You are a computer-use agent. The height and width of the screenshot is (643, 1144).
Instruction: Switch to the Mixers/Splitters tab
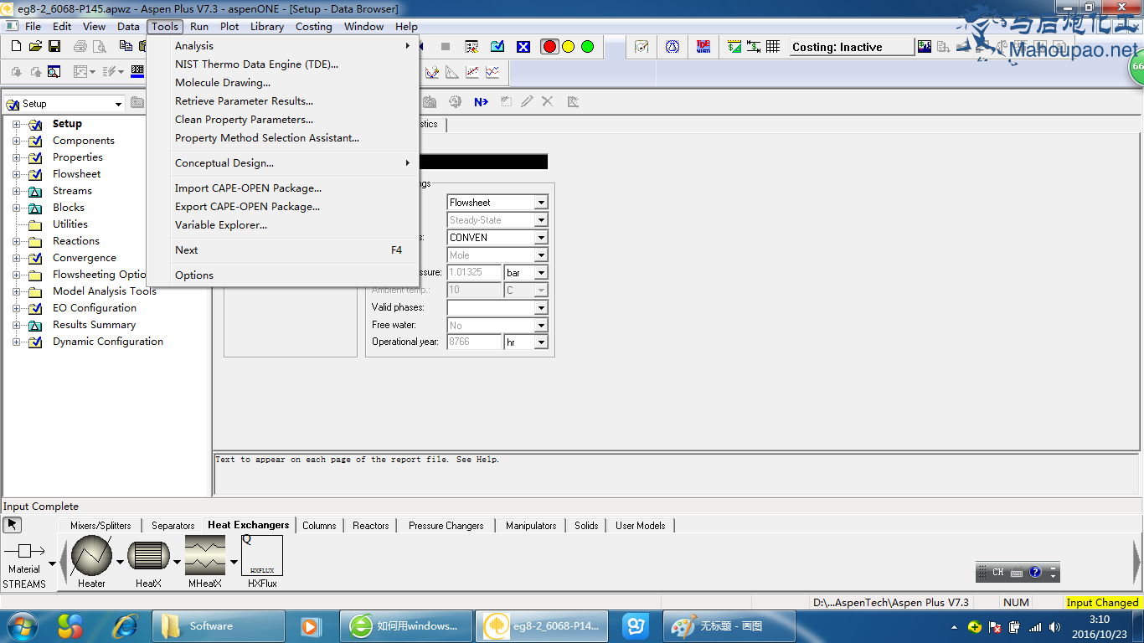(x=100, y=526)
